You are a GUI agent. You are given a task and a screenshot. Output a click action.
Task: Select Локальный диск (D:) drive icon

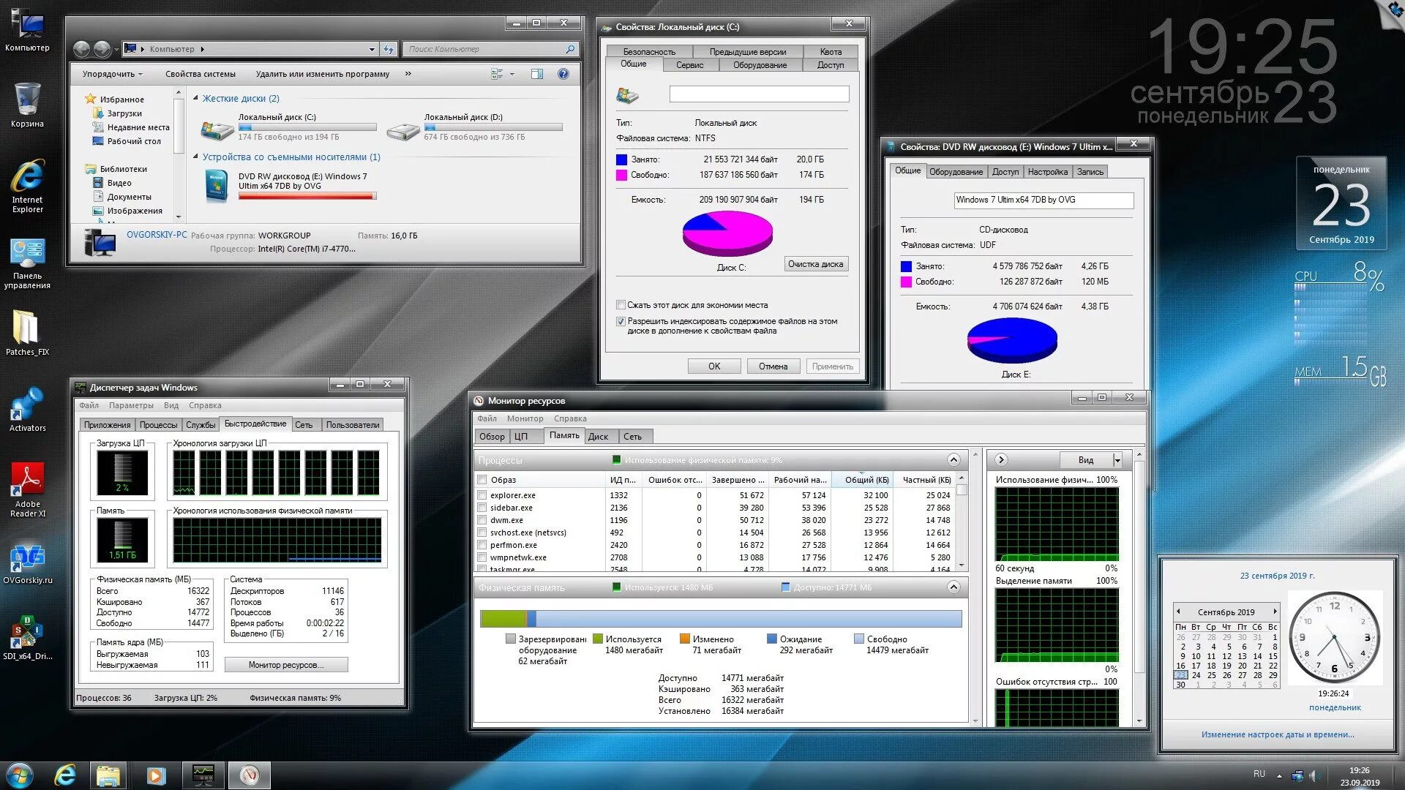click(402, 130)
